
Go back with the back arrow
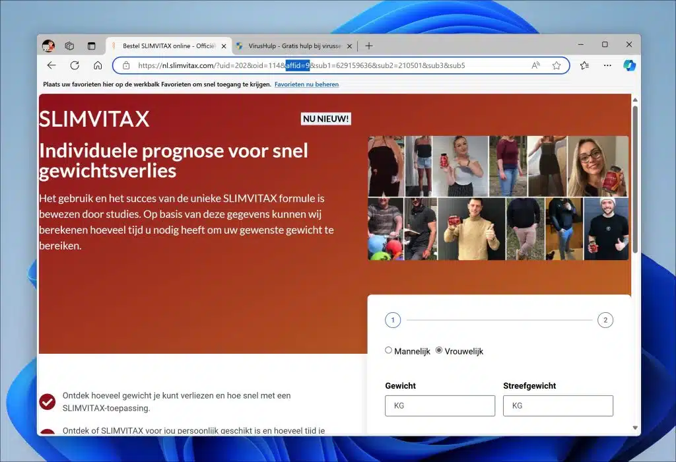(x=51, y=65)
